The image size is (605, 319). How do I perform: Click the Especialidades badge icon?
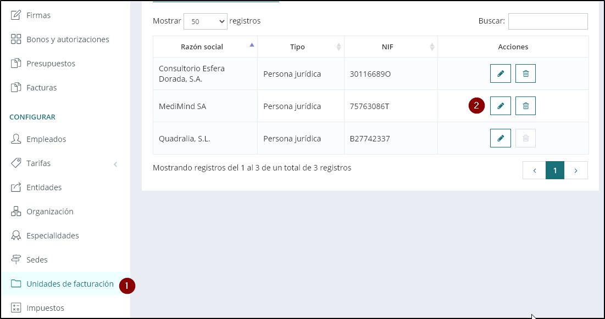click(x=16, y=236)
